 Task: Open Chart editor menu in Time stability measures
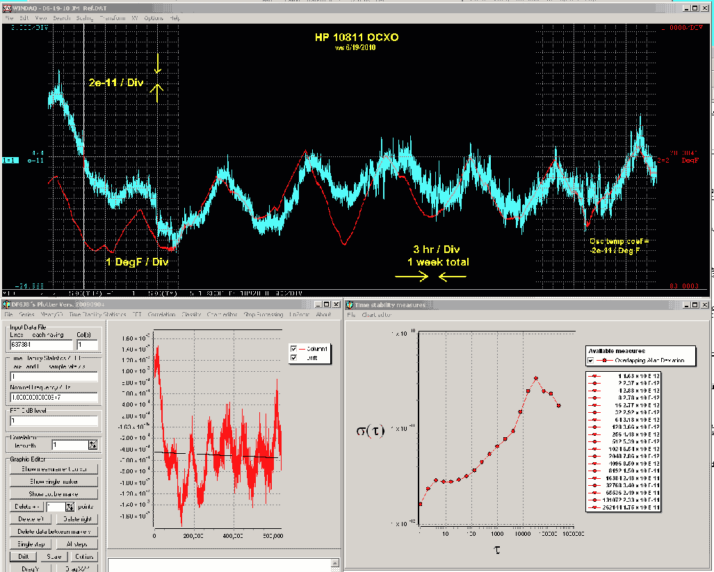coord(377,315)
